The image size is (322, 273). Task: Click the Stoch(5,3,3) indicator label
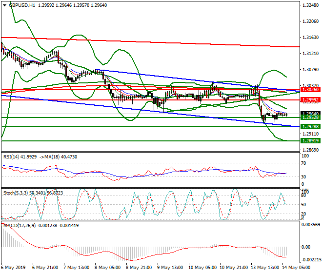click(33, 193)
